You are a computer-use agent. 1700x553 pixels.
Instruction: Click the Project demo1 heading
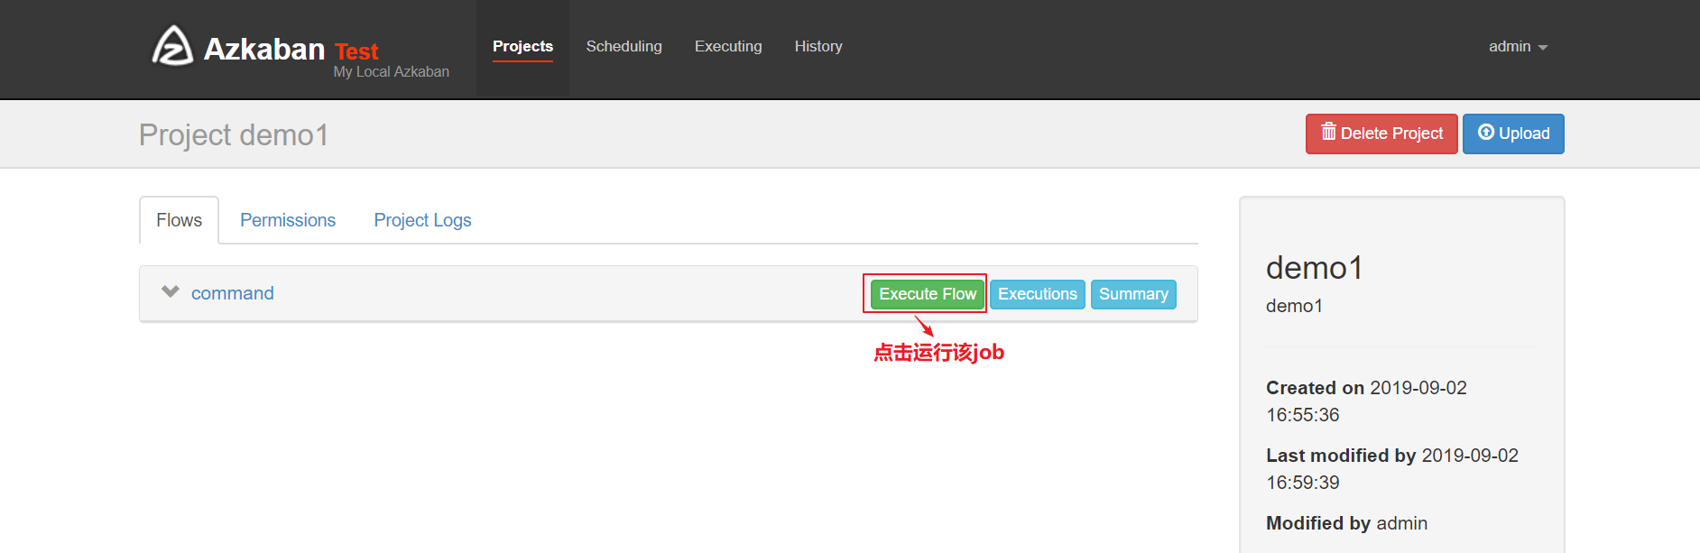(x=234, y=134)
